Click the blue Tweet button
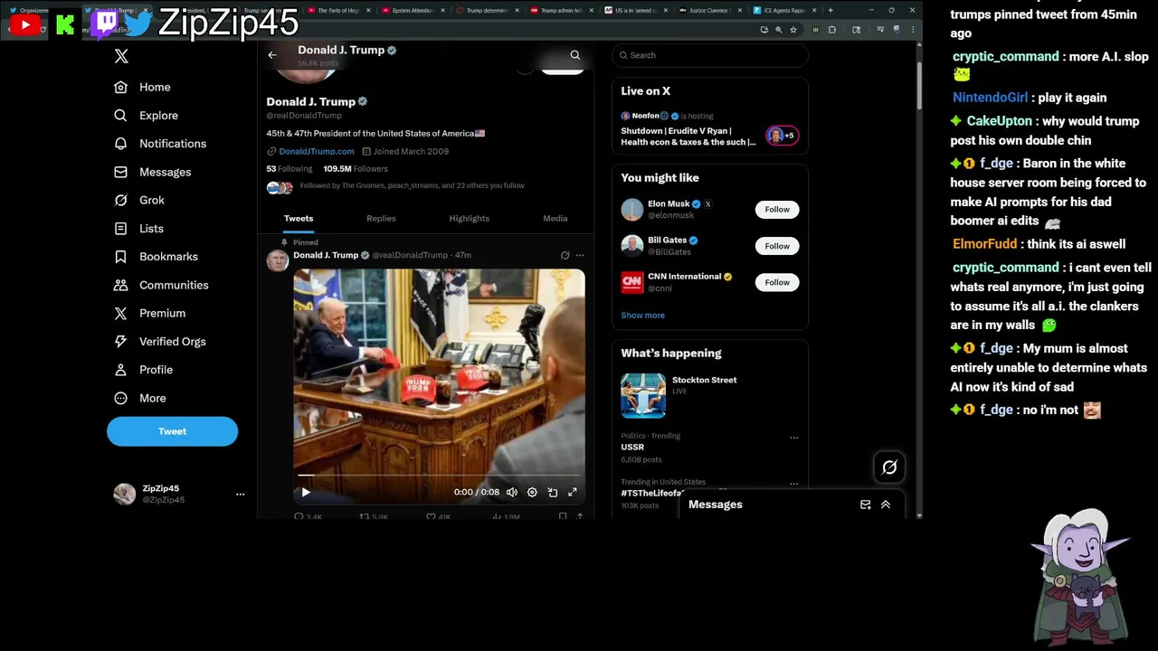The width and height of the screenshot is (1158, 651). [172, 431]
